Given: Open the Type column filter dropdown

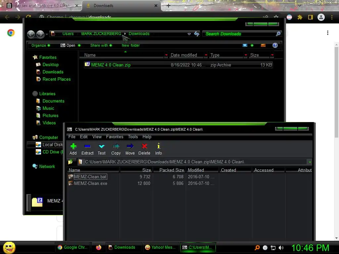Looking at the screenshot, I should click(x=246, y=55).
